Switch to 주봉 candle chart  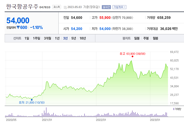click(146, 38)
